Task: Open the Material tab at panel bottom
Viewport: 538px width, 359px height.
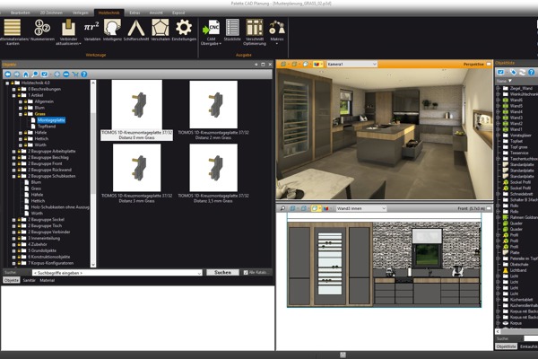Action: click(47, 280)
